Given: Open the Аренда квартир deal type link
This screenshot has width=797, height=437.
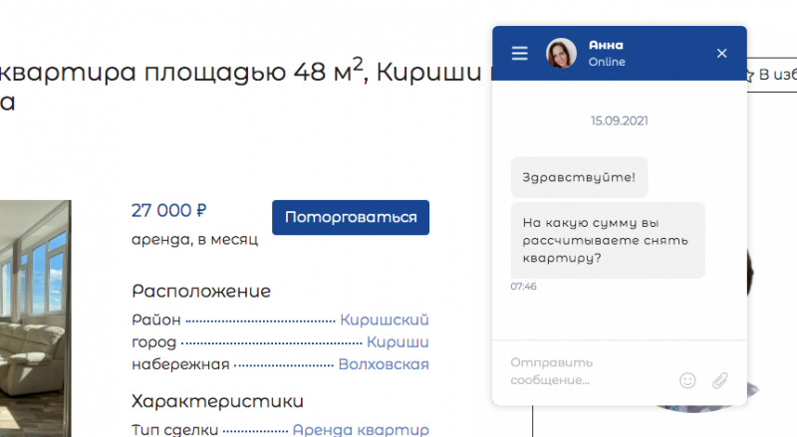Looking at the screenshot, I should pos(361,430).
